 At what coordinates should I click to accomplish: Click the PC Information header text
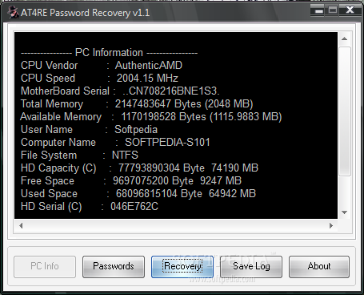coord(109,53)
